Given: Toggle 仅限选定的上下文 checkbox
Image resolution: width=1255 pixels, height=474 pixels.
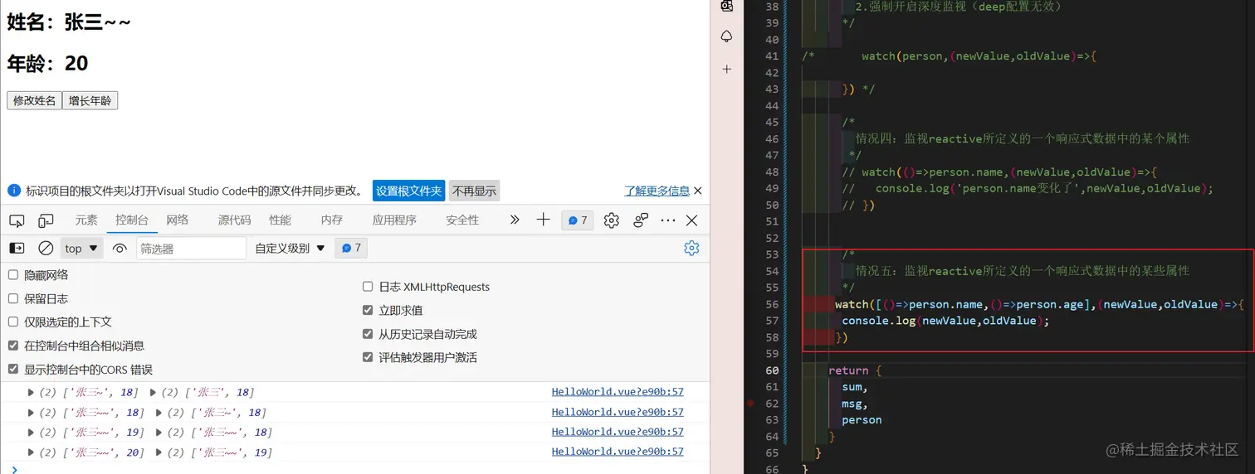Looking at the screenshot, I should (12, 322).
